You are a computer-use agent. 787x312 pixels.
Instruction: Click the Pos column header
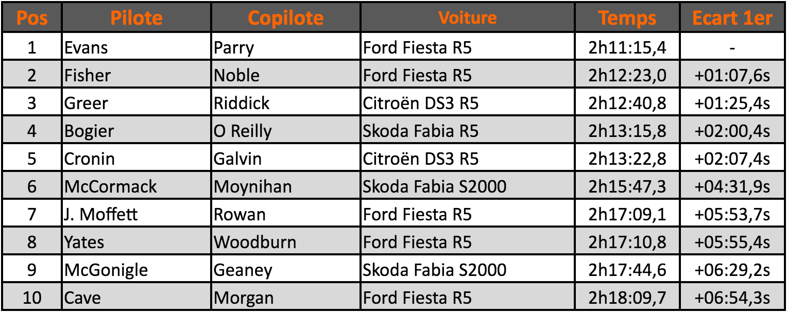coord(32,19)
